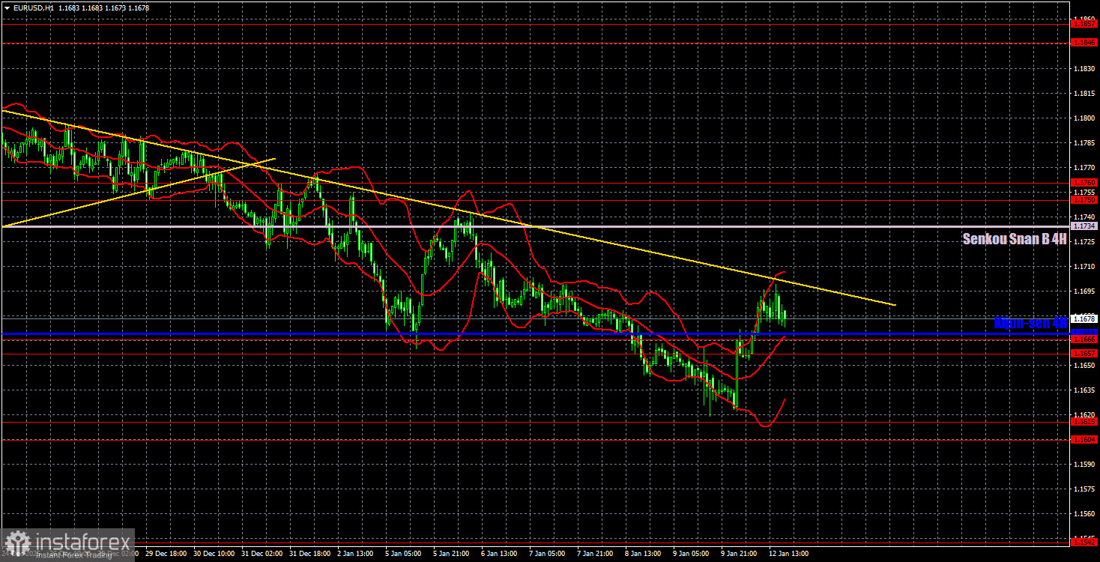Click the 1.1615 red level tag
1100x562 pixels.
1085,422
